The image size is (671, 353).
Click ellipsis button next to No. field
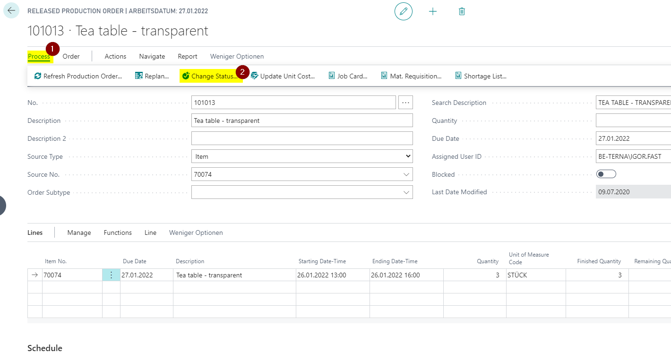pyautogui.click(x=405, y=103)
